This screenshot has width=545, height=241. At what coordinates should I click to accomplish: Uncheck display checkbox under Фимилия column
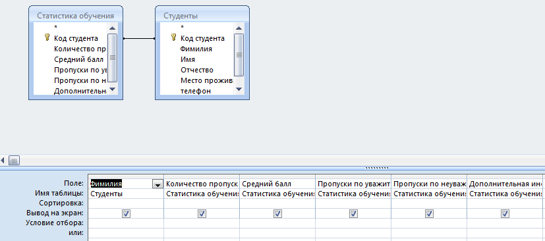(126, 213)
